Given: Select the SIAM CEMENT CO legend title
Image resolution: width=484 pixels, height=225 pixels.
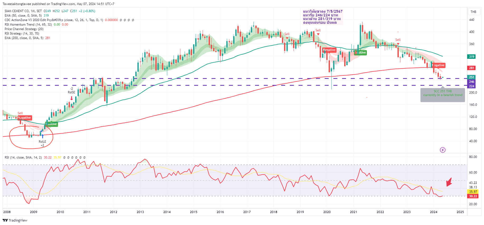Looking at the screenshot, I should click(50, 11).
